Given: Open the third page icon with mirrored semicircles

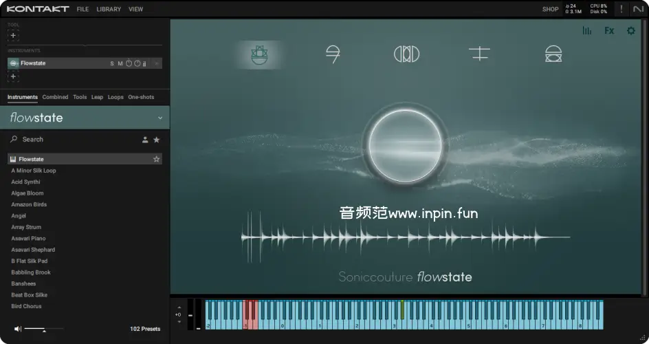Looking at the screenshot, I should click(x=406, y=54).
